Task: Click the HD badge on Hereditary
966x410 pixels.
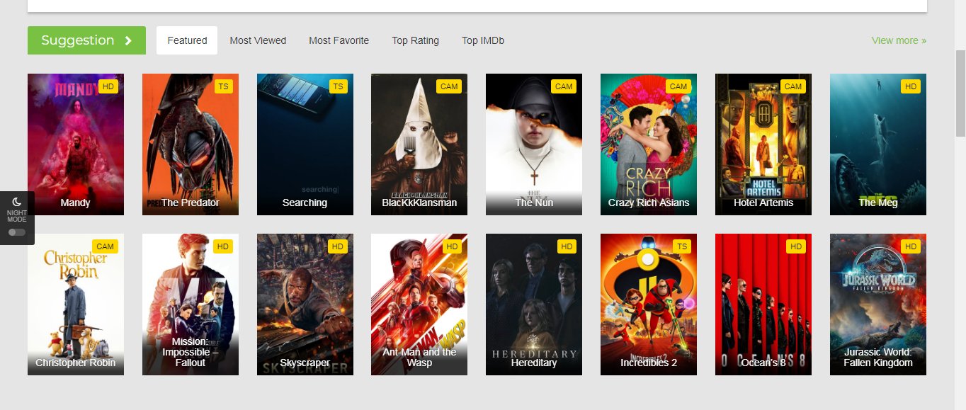Action: pos(567,246)
